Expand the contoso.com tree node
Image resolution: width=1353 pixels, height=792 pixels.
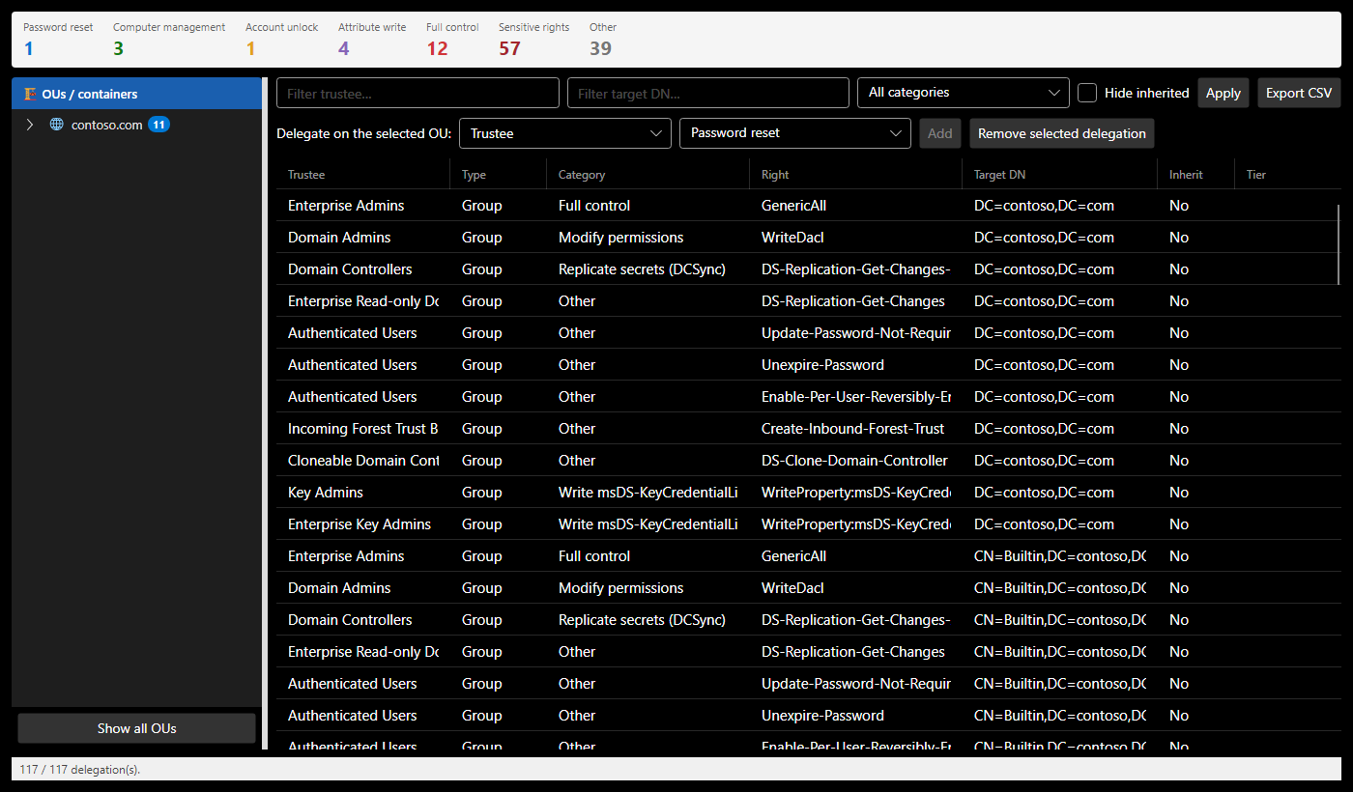point(30,125)
